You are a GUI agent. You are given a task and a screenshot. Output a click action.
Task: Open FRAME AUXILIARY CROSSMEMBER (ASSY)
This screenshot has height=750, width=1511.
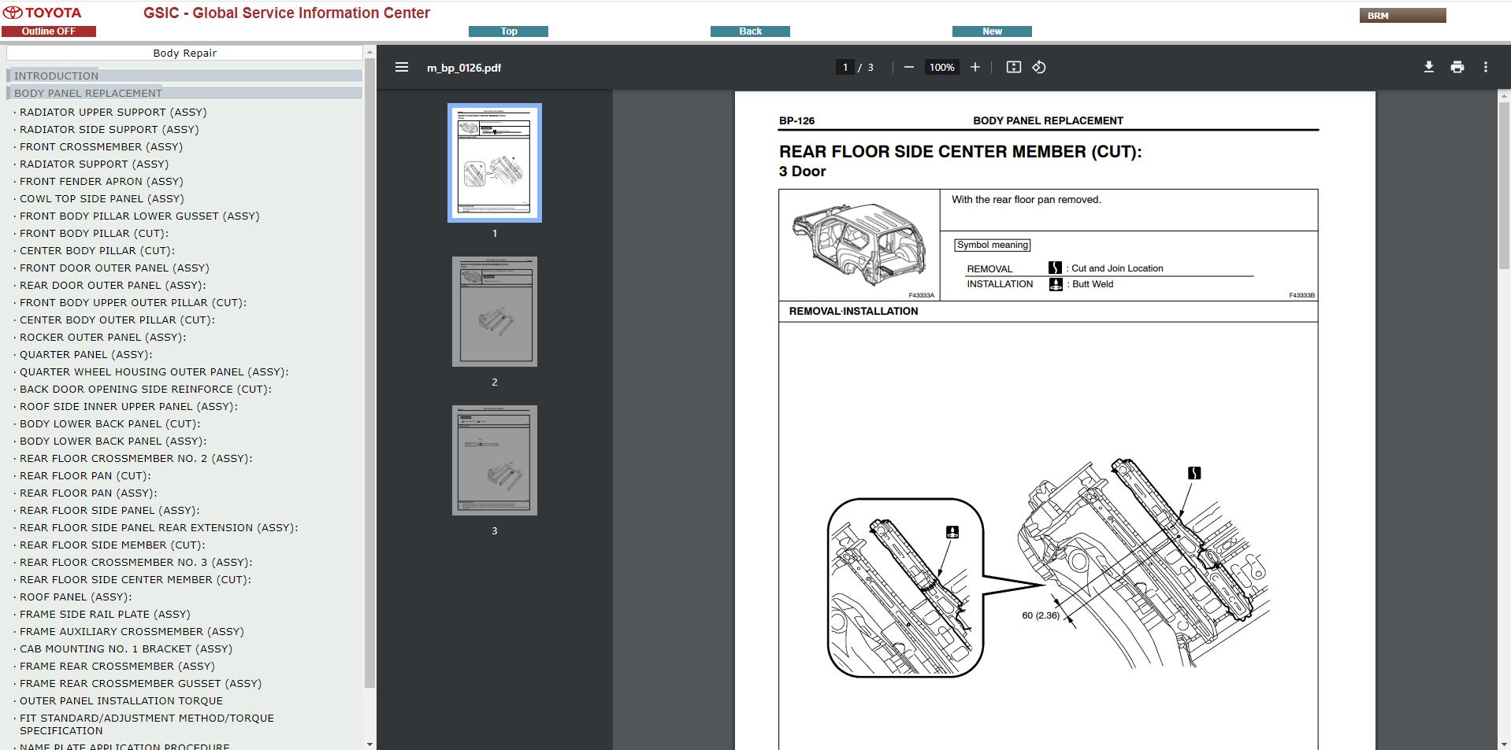(x=132, y=631)
